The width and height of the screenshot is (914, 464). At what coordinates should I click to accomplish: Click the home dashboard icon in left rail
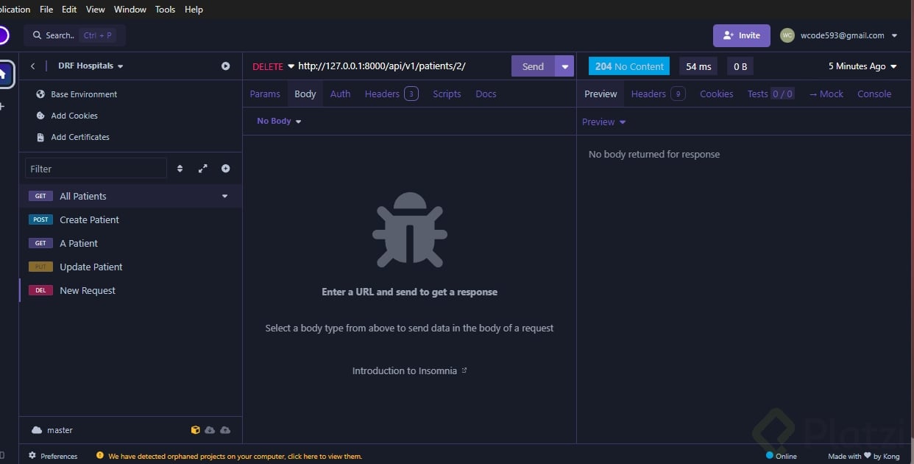coord(4,74)
